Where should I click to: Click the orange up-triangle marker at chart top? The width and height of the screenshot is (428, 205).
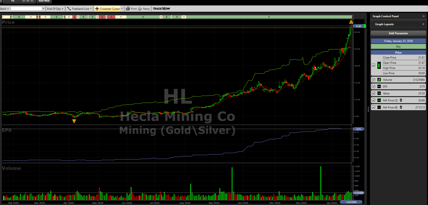coord(351,22)
